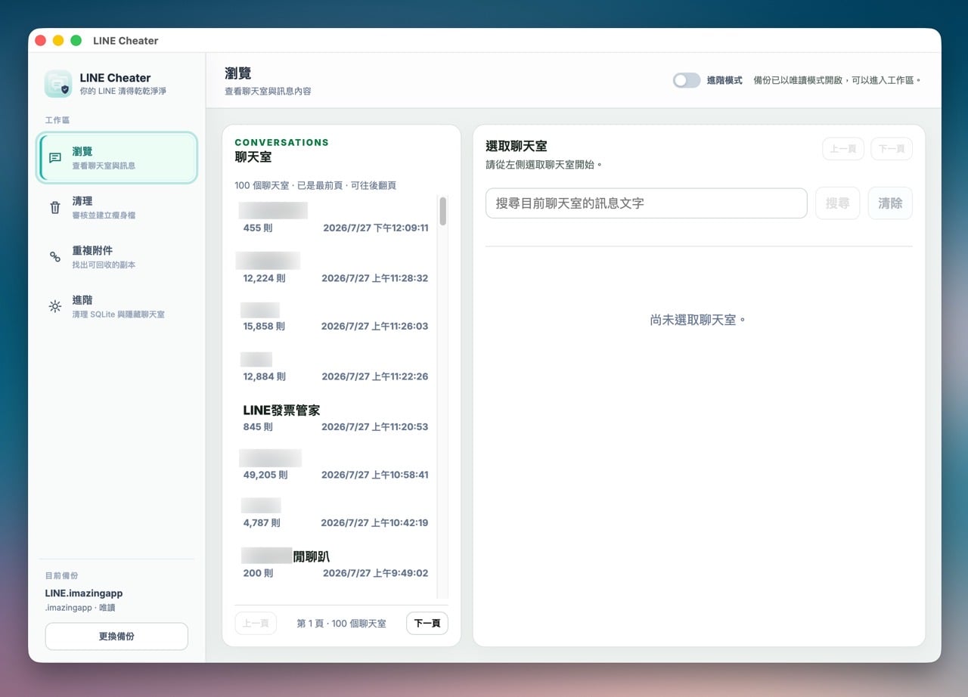The width and height of the screenshot is (968, 697).
Task: Open the 清理 workspace section
Action: 117,207
